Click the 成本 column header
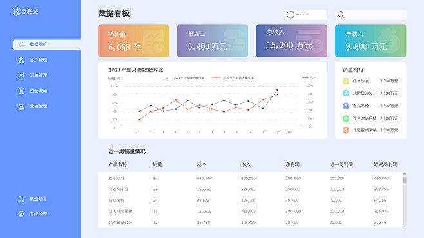 point(202,164)
